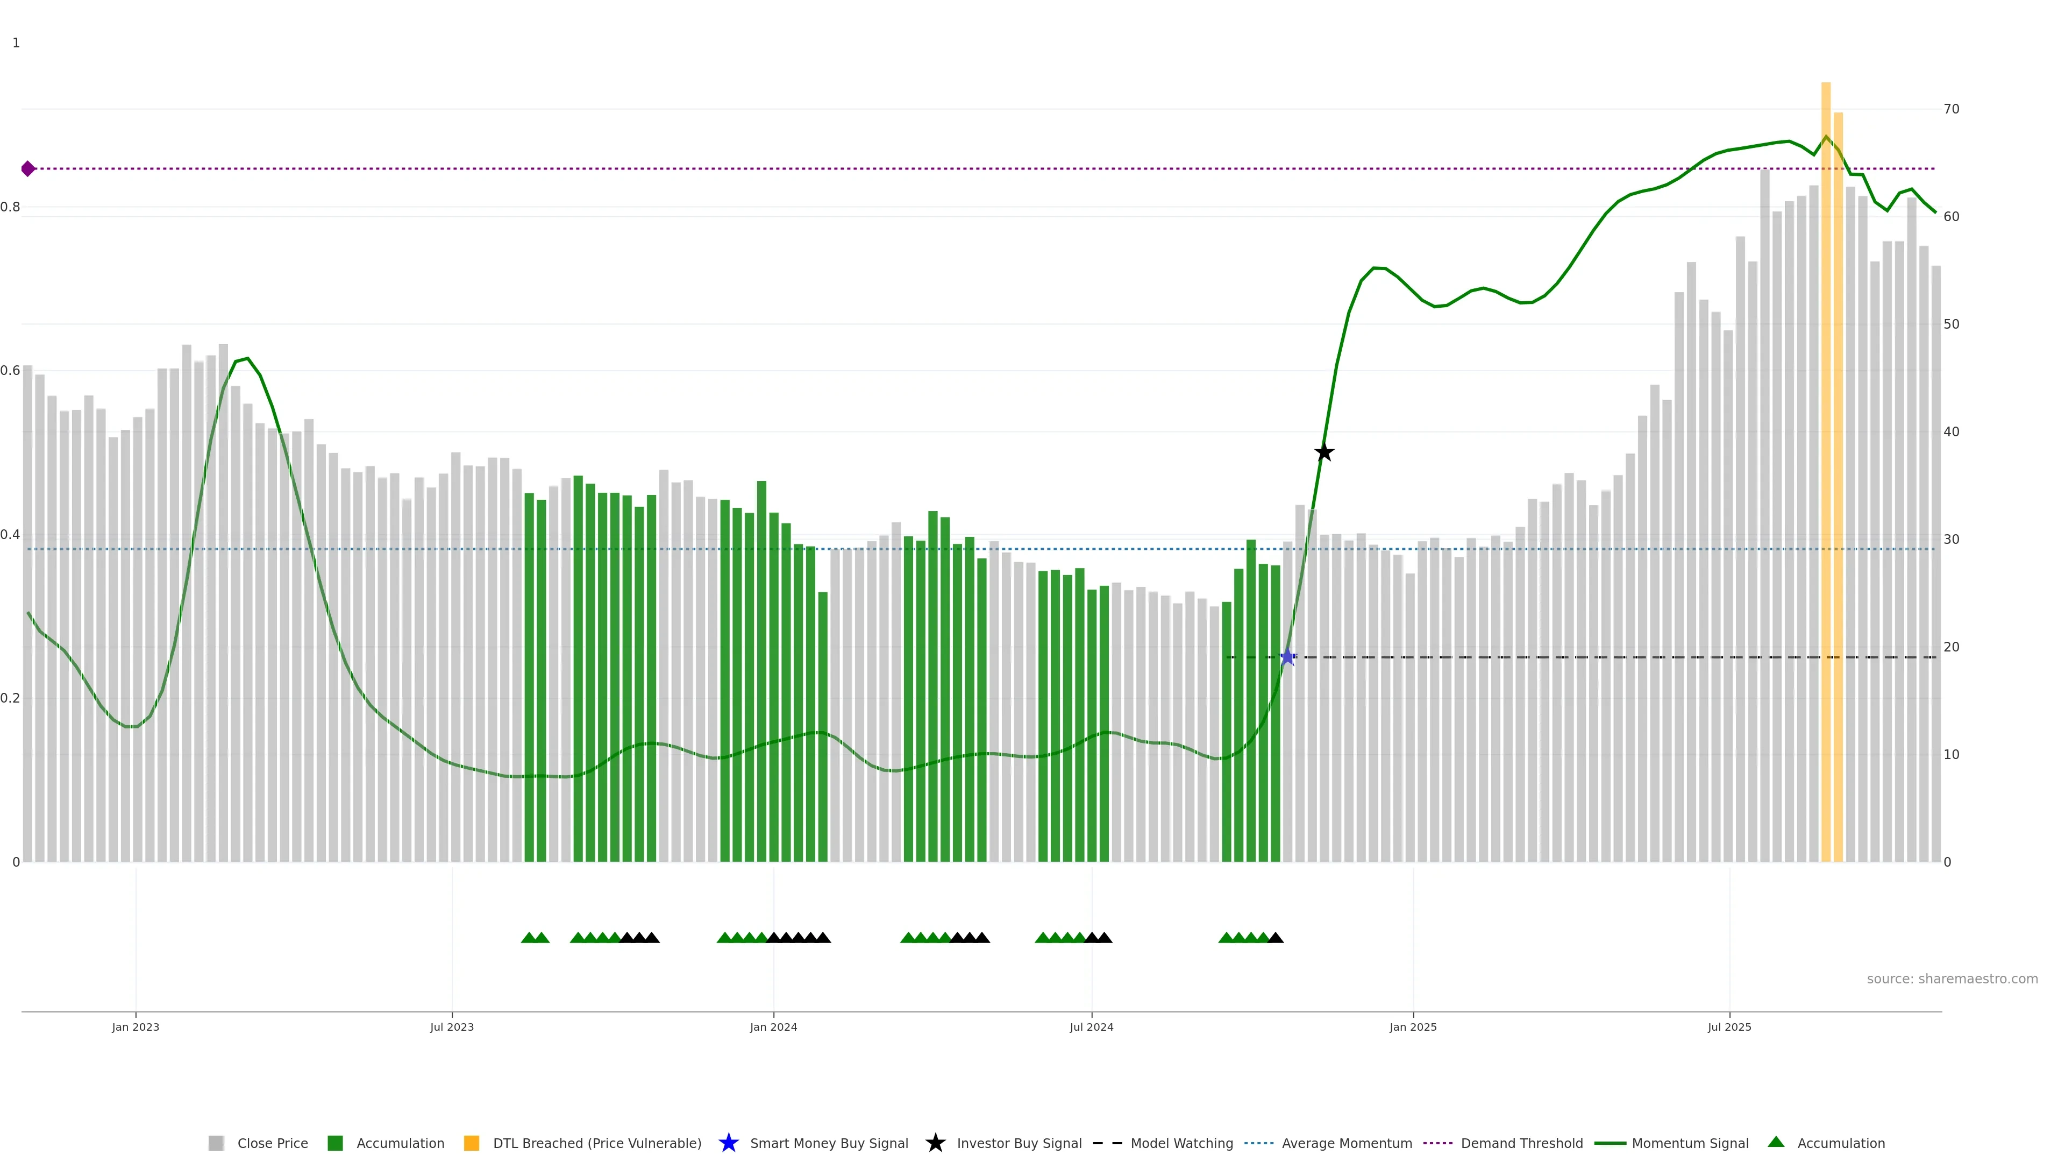
Task: Click the Jul 2025 axis label
Action: pyautogui.click(x=1729, y=1026)
